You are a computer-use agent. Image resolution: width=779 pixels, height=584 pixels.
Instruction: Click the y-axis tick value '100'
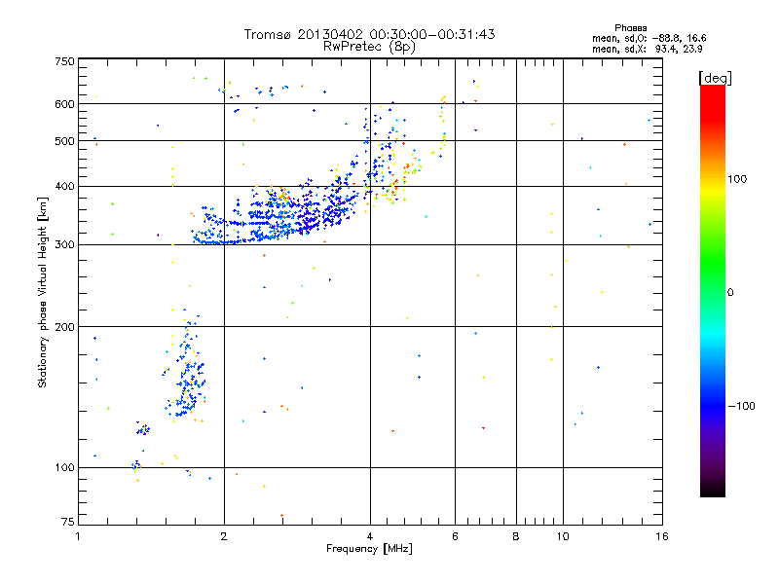(64, 468)
